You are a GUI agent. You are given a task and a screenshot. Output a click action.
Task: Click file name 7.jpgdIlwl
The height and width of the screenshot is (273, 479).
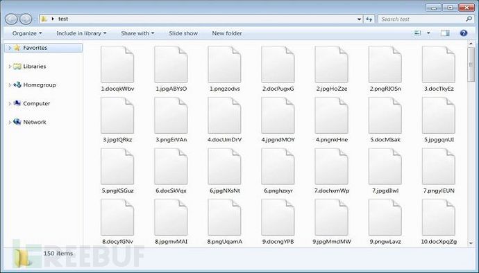(385, 191)
